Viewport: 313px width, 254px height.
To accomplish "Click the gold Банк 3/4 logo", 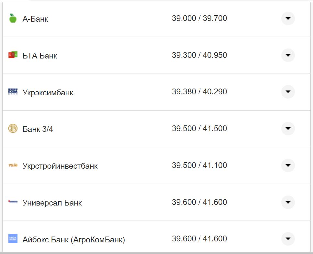I will (x=13, y=129).
